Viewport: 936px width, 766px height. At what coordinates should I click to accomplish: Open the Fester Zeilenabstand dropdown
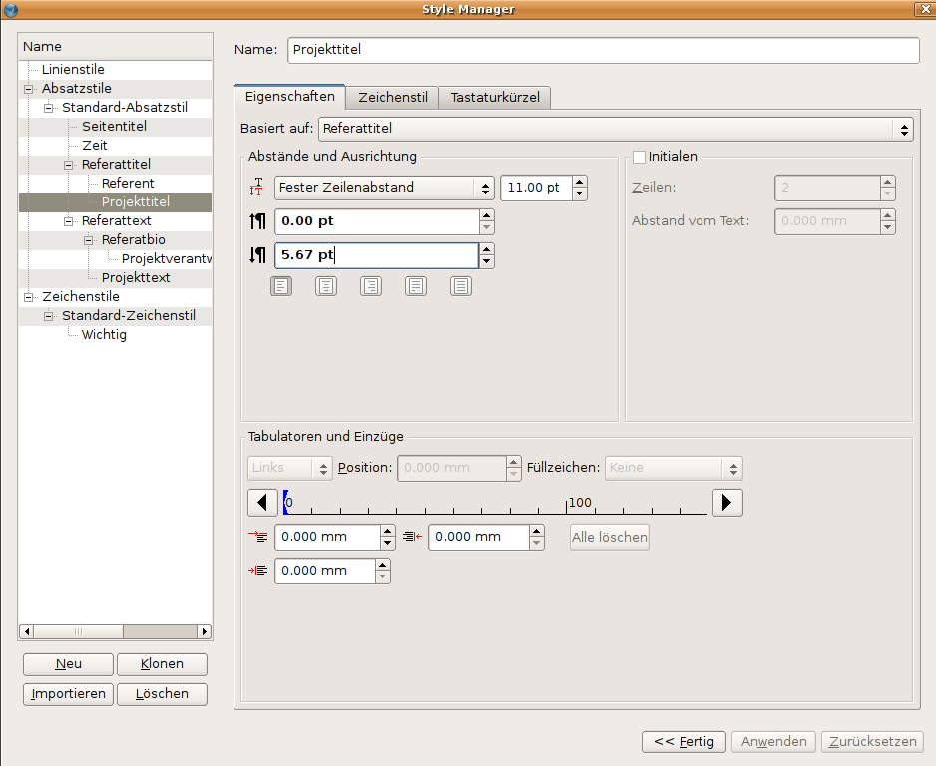pyautogui.click(x=384, y=188)
